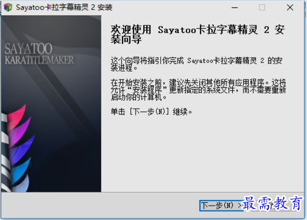Click the paragraph starting 这个向导将指引你完成
This screenshot has height=220, width=307.
point(196,64)
